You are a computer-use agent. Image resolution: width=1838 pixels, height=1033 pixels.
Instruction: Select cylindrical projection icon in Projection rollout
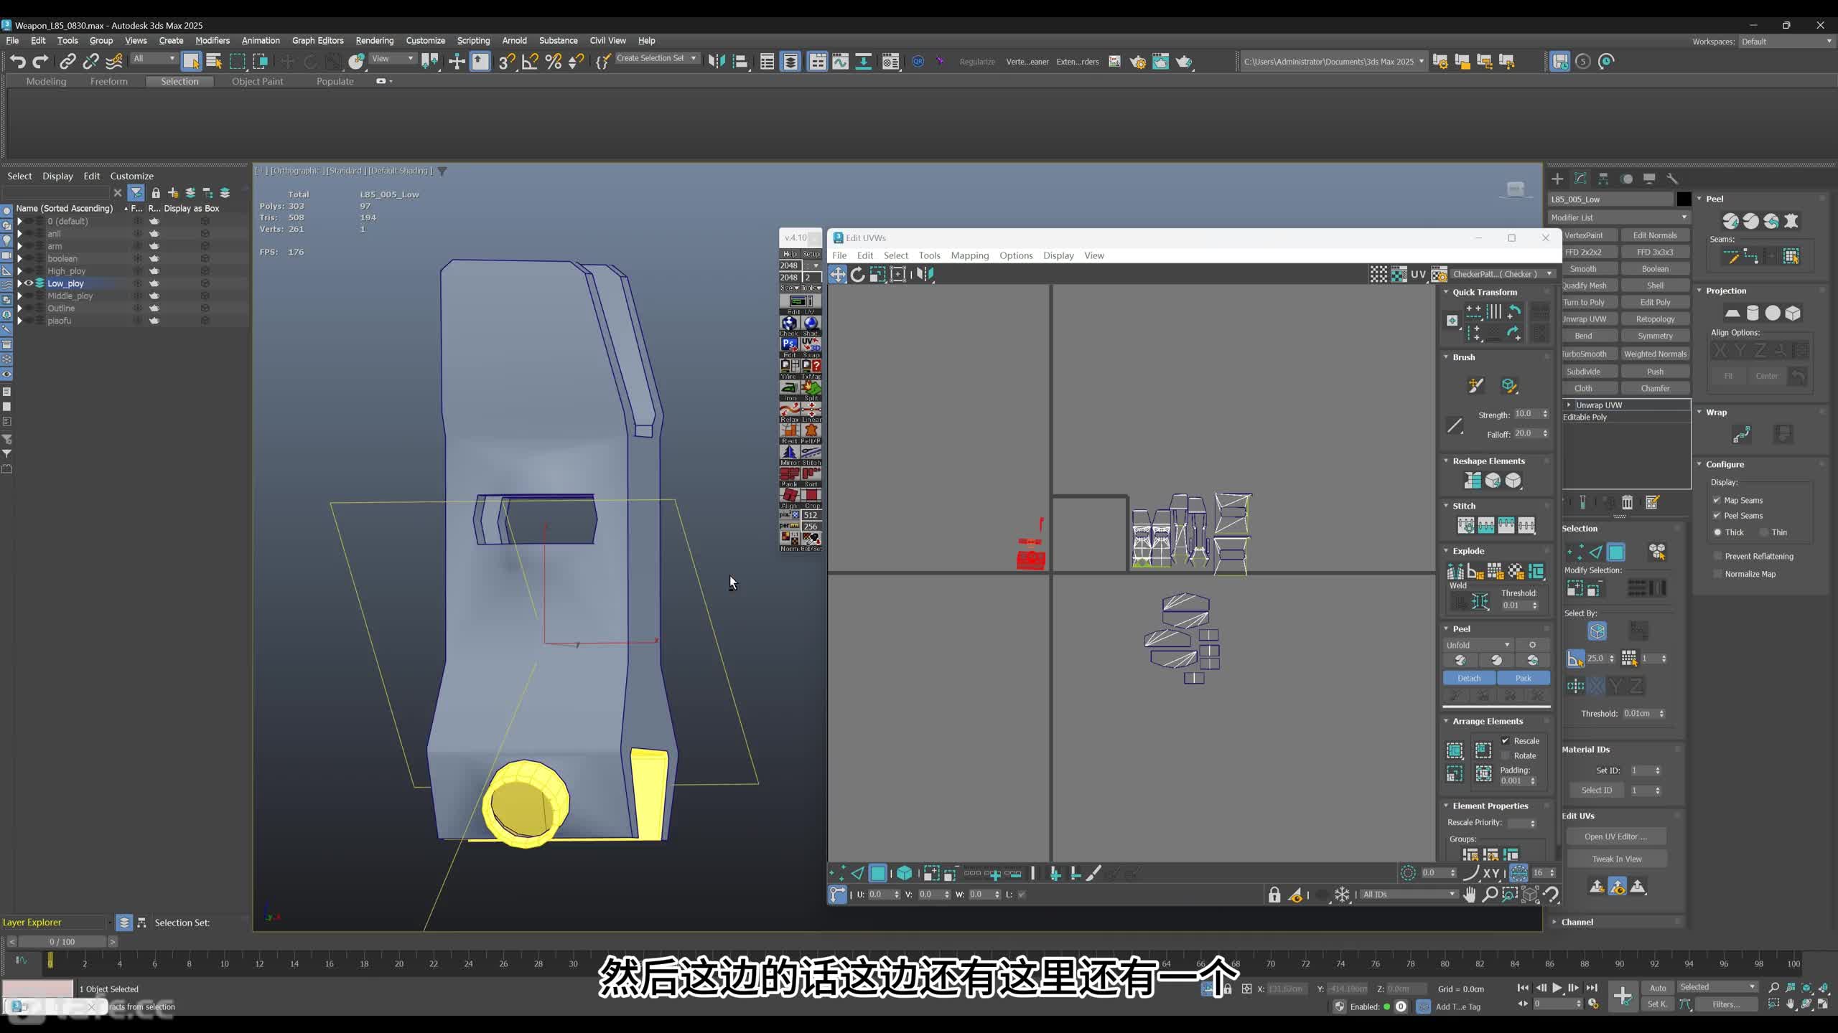click(x=1753, y=313)
